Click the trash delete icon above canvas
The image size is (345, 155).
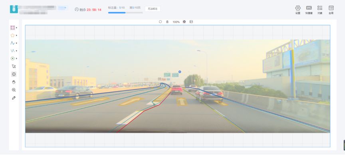click(x=167, y=22)
